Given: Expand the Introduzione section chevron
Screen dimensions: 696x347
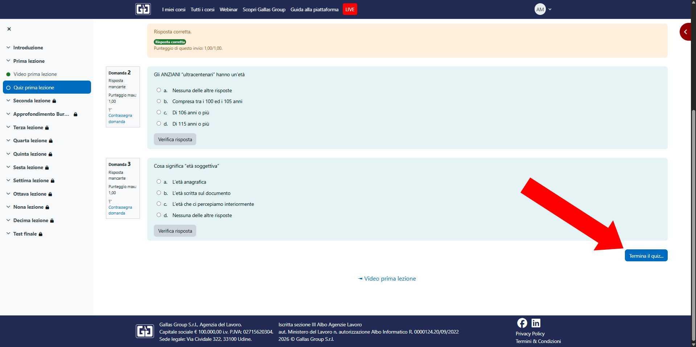Looking at the screenshot, I should coord(8,48).
